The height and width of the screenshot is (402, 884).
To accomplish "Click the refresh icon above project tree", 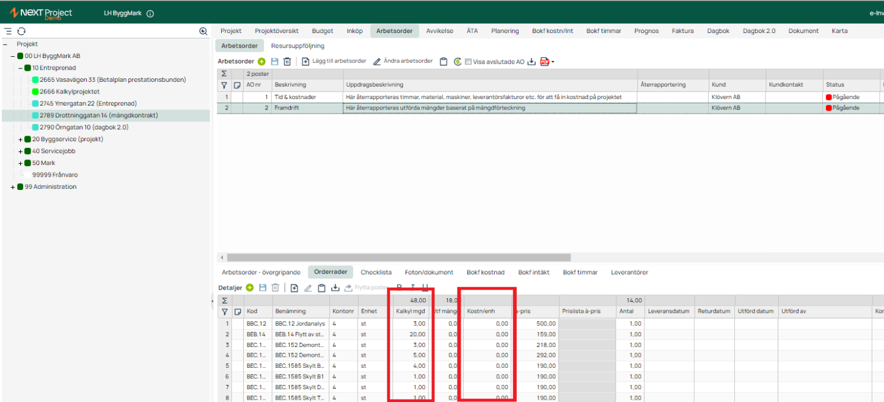I will pyautogui.click(x=21, y=31).
